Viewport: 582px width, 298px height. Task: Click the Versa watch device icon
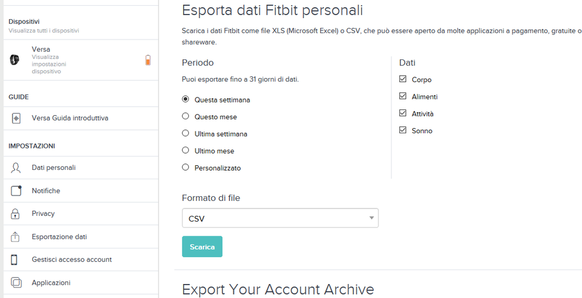(15, 60)
